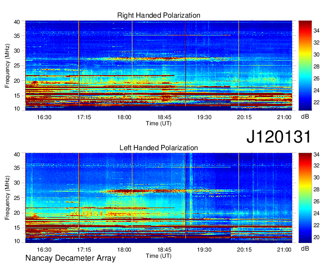
Task: Click dB unit label of Right Handed color bar
Action: [x=305, y=117]
